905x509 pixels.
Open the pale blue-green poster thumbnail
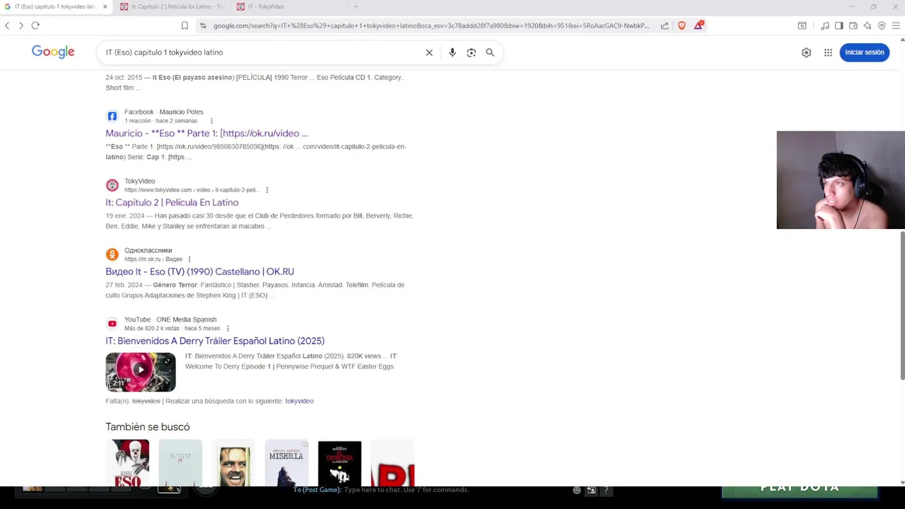click(180, 464)
